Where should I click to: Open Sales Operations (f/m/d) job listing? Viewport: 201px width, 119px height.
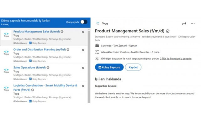click(29, 67)
